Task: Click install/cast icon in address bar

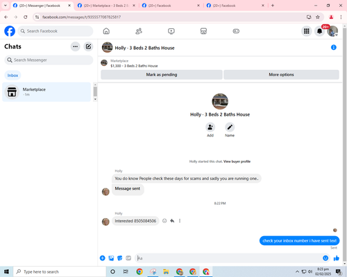Action: pos(309,17)
